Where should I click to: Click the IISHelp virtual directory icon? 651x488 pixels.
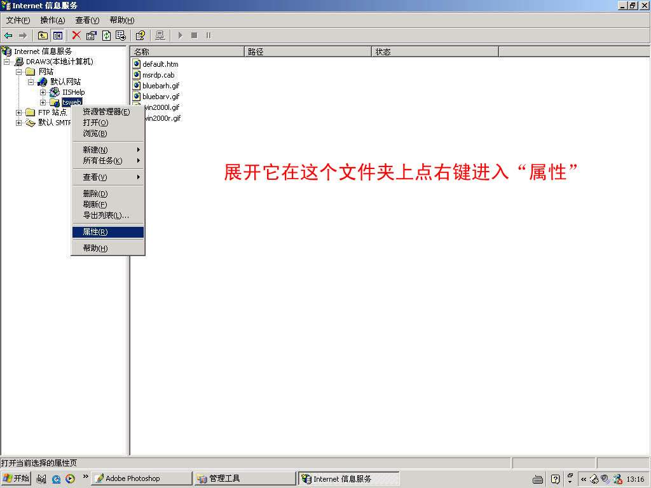pyautogui.click(x=55, y=91)
